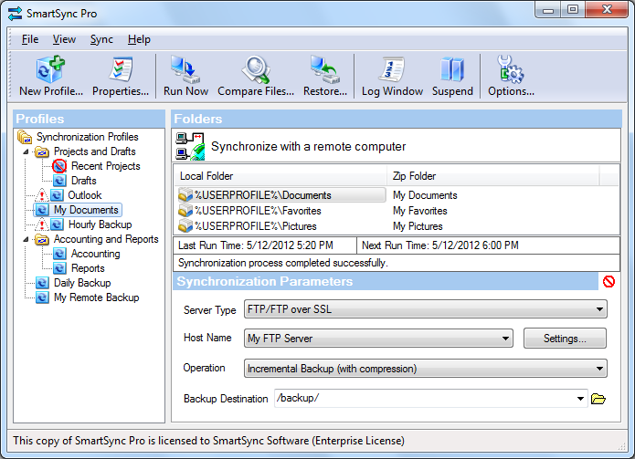Collapse the Accounting and Reports node
This screenshot has height=459, width=635.
pyautogui.click(x=26, y=239)
